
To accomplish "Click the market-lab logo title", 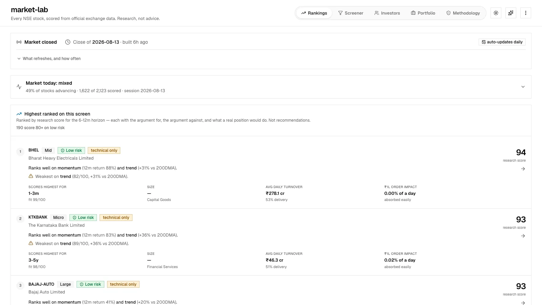I will tap(29, 10).
